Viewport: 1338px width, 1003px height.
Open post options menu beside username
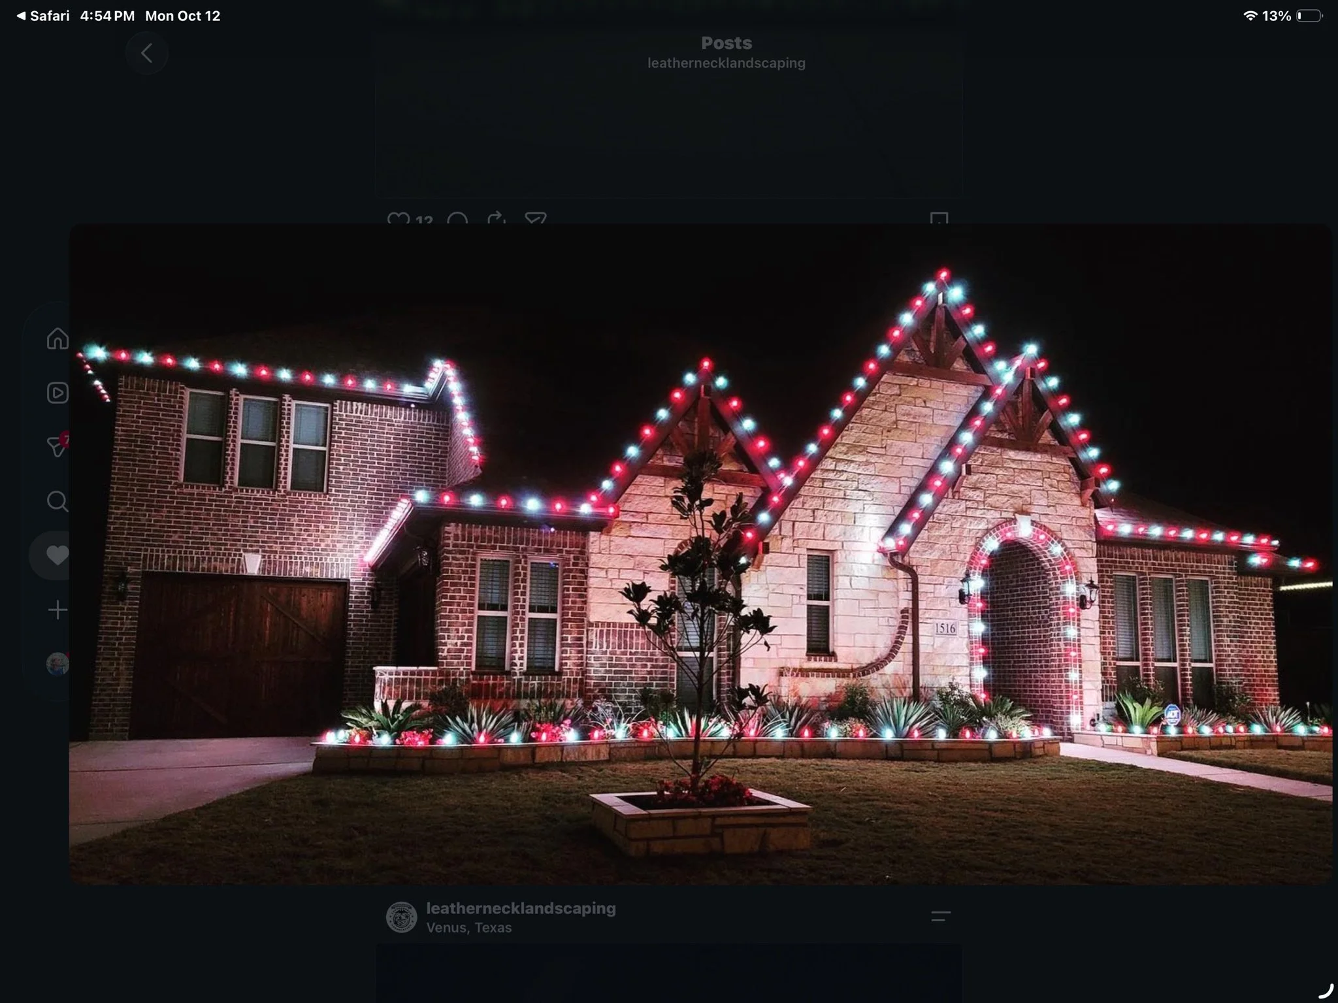[x=941, y=917]
